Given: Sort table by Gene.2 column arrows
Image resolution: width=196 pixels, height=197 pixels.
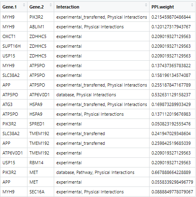Looking at the screenshot, I should point(51,5).
